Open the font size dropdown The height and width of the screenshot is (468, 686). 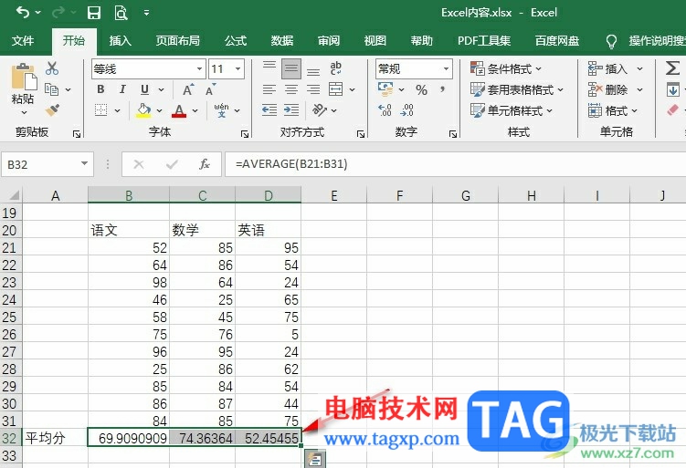pos(238,69)
